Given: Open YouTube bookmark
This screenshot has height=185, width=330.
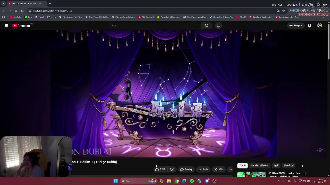Looking at the screenshot, I should (x=16, y=17).
